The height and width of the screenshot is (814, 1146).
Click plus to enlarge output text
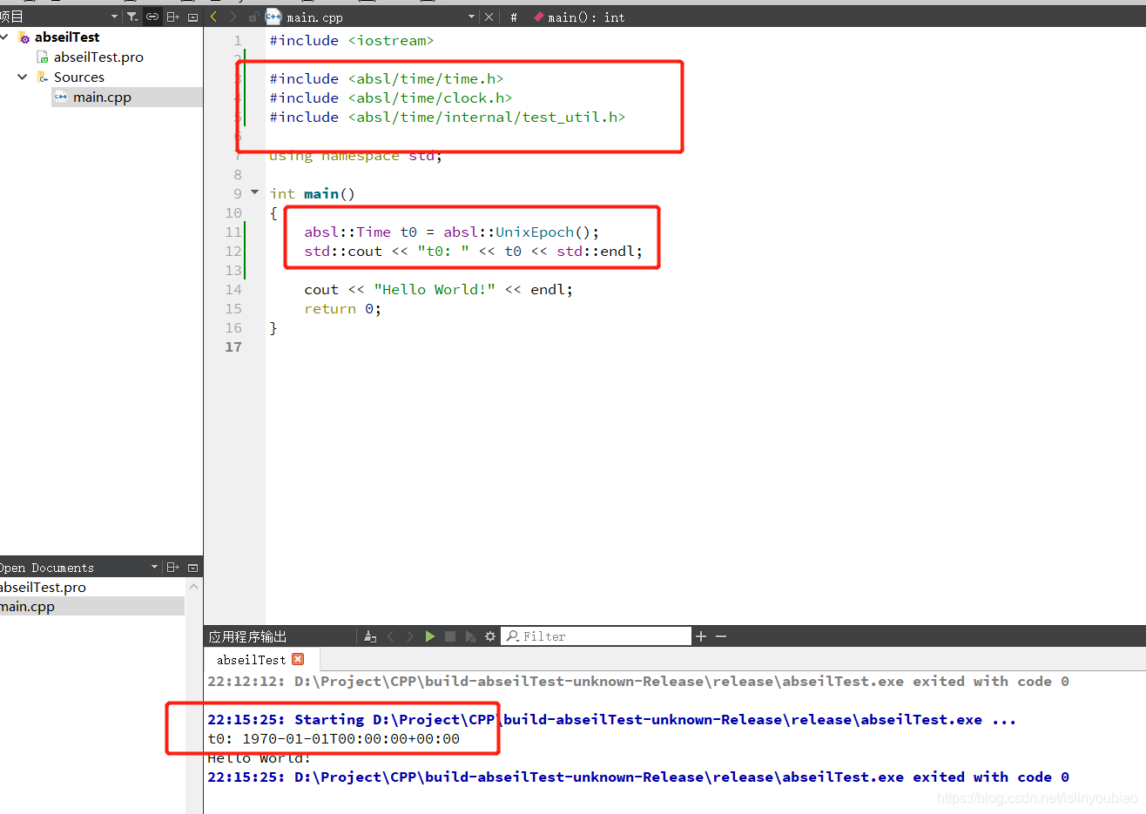(701, 636)
